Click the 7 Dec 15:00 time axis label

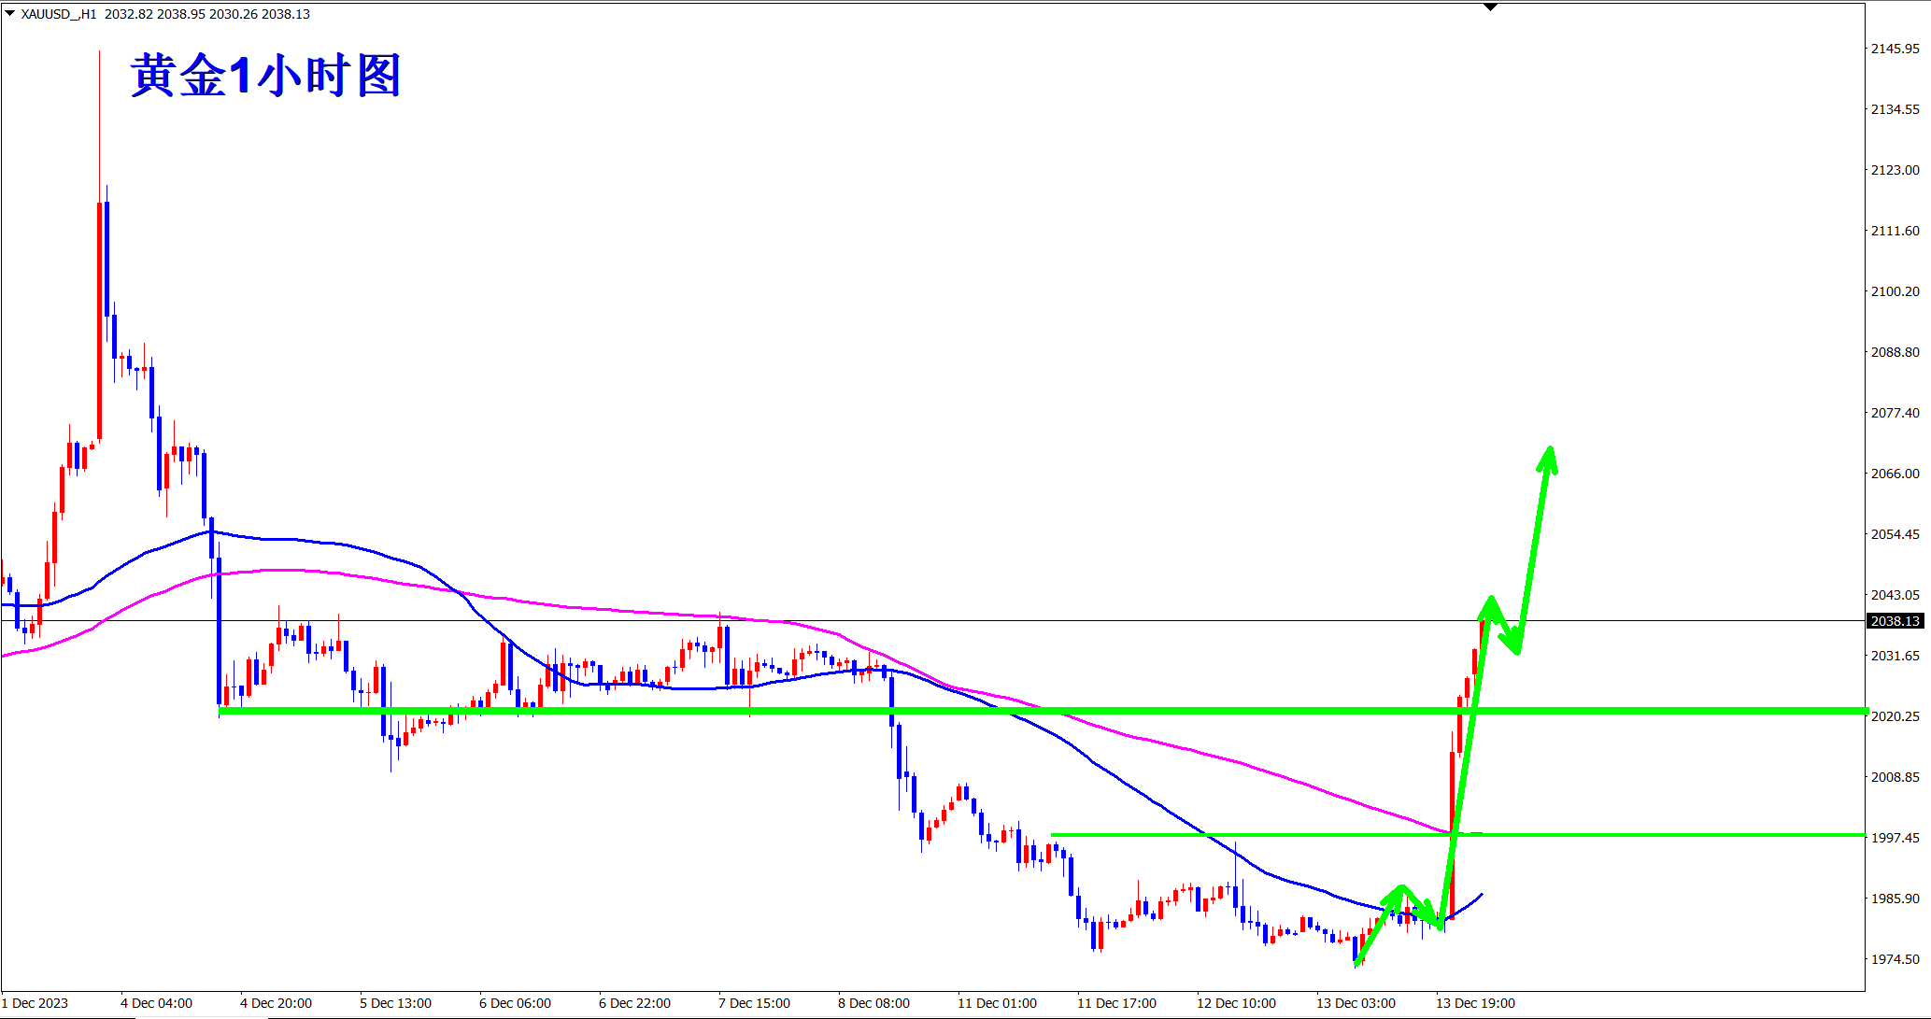click(x=754, y=1003)
